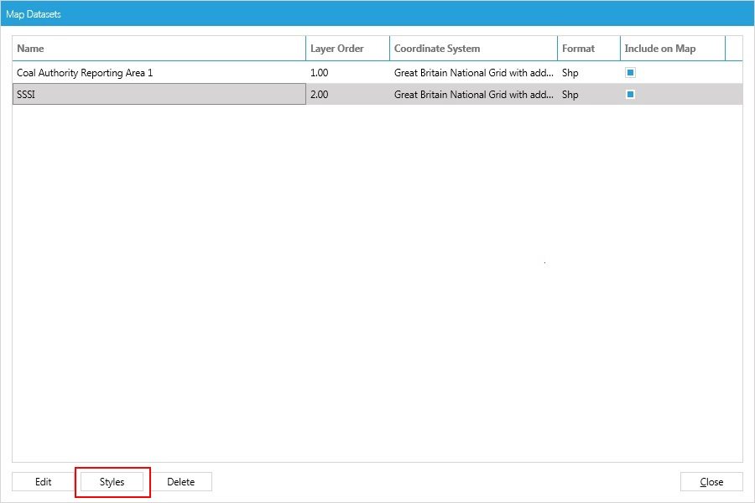Click the SSSI name cell
Viewport: 755px width, 503px height.
pos(25,94)
